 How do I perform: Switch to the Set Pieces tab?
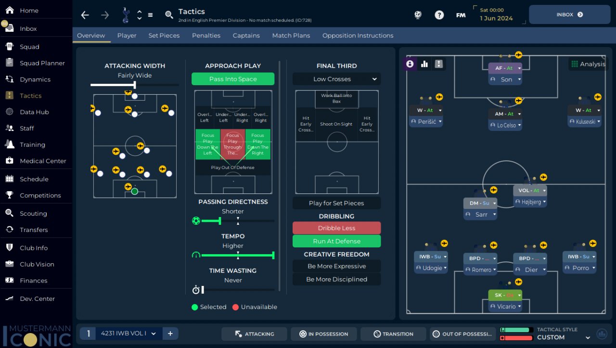(x=164, y=36)
